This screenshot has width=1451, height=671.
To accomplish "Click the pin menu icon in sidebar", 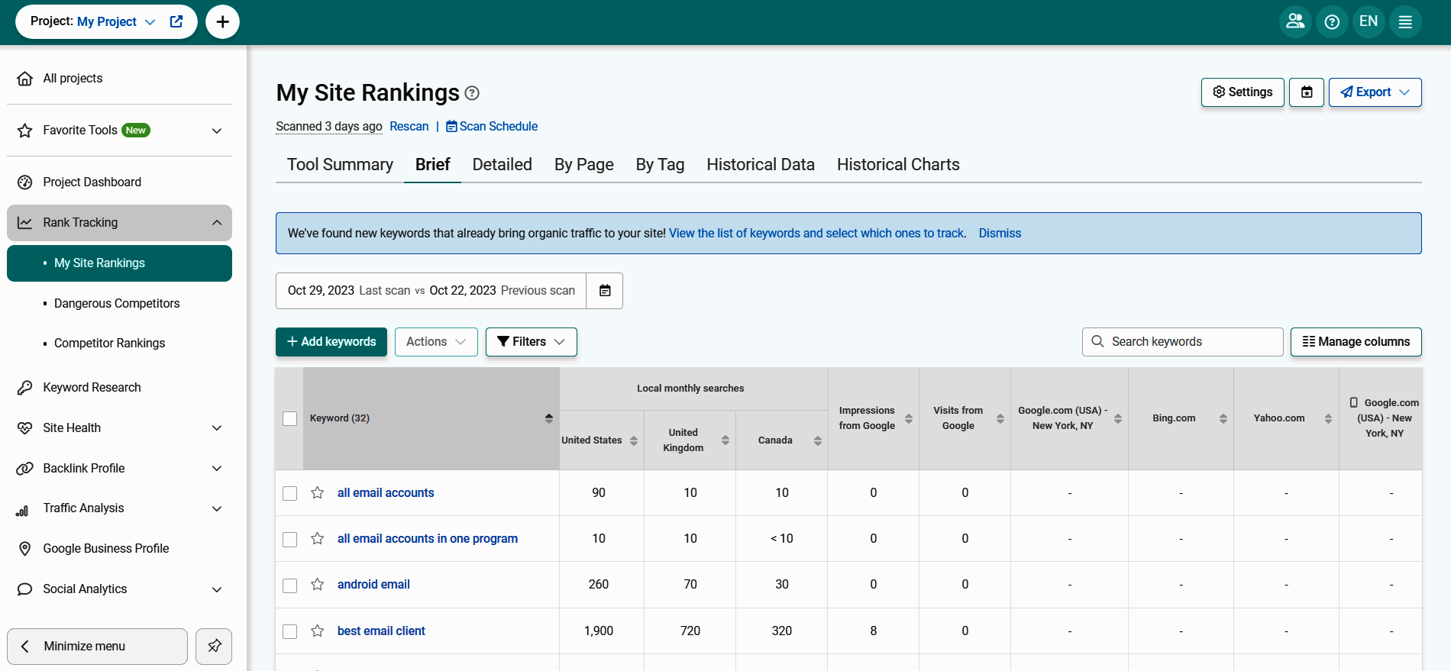I will pos(214,647).
